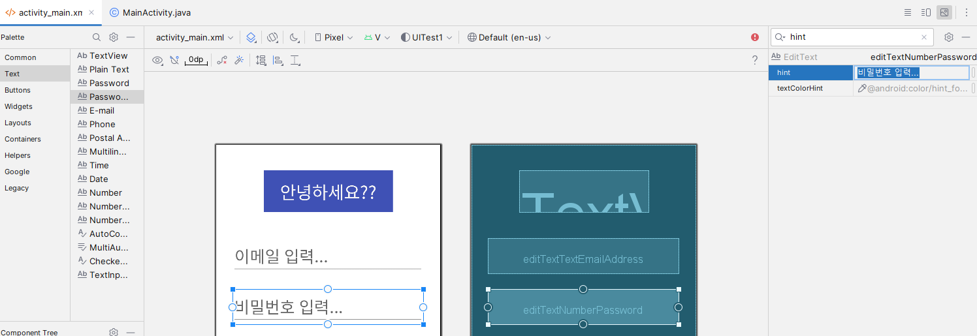Open attributes panel settings gear
977x336 pixels.
point(949,37)
